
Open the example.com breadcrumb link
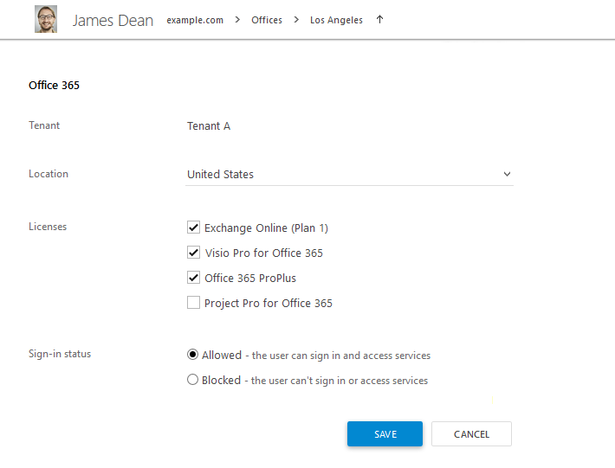[x=195, y=20]
